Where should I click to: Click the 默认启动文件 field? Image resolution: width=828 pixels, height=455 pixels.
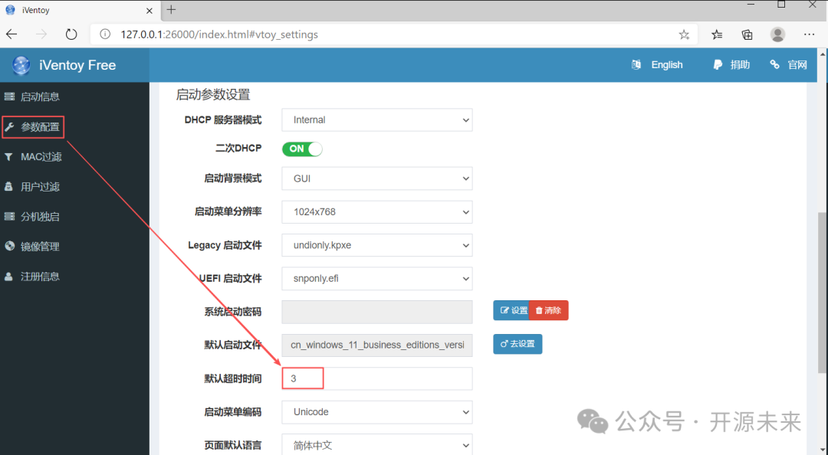(x=377, y=345)
